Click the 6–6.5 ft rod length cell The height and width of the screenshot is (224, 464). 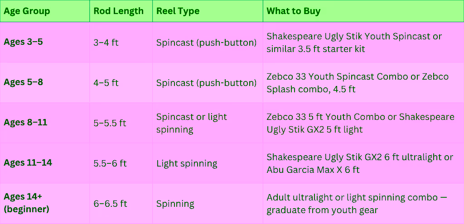click(x=110, y=204)
